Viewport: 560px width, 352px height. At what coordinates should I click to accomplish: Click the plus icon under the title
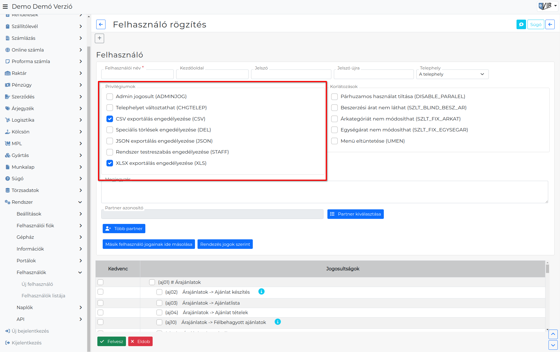pyautogui.click(x=100, y=38)
